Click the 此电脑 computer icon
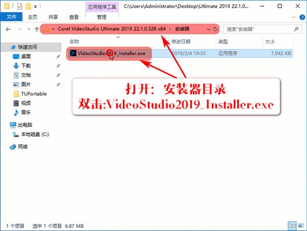This screenshot has width=307, height=231. pos(13,125)
